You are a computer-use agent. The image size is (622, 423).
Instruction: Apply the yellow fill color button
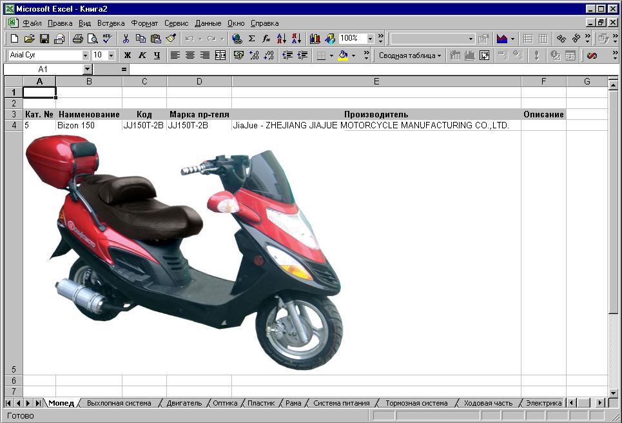[344, 55]
